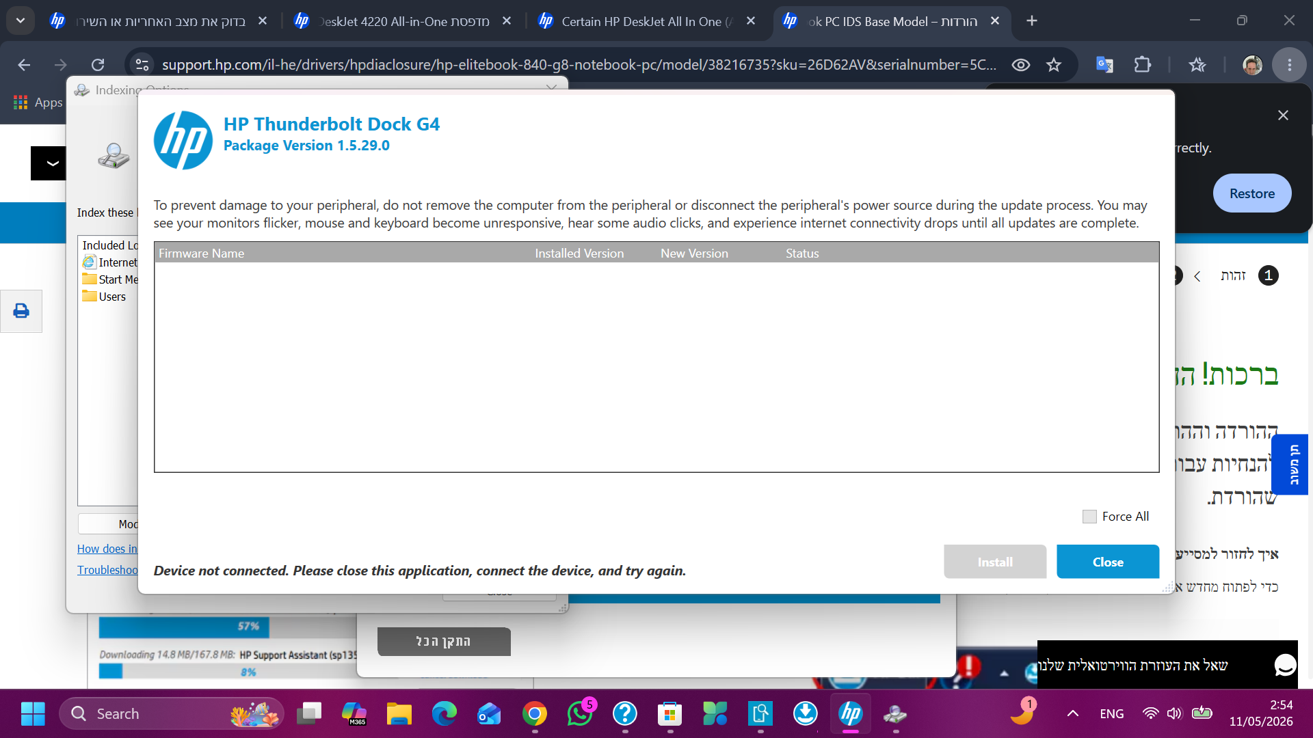This screenshot has height=738, width=1313.
Task: Select step 1 circle on HP page
Action: [x=1268, y=275]
